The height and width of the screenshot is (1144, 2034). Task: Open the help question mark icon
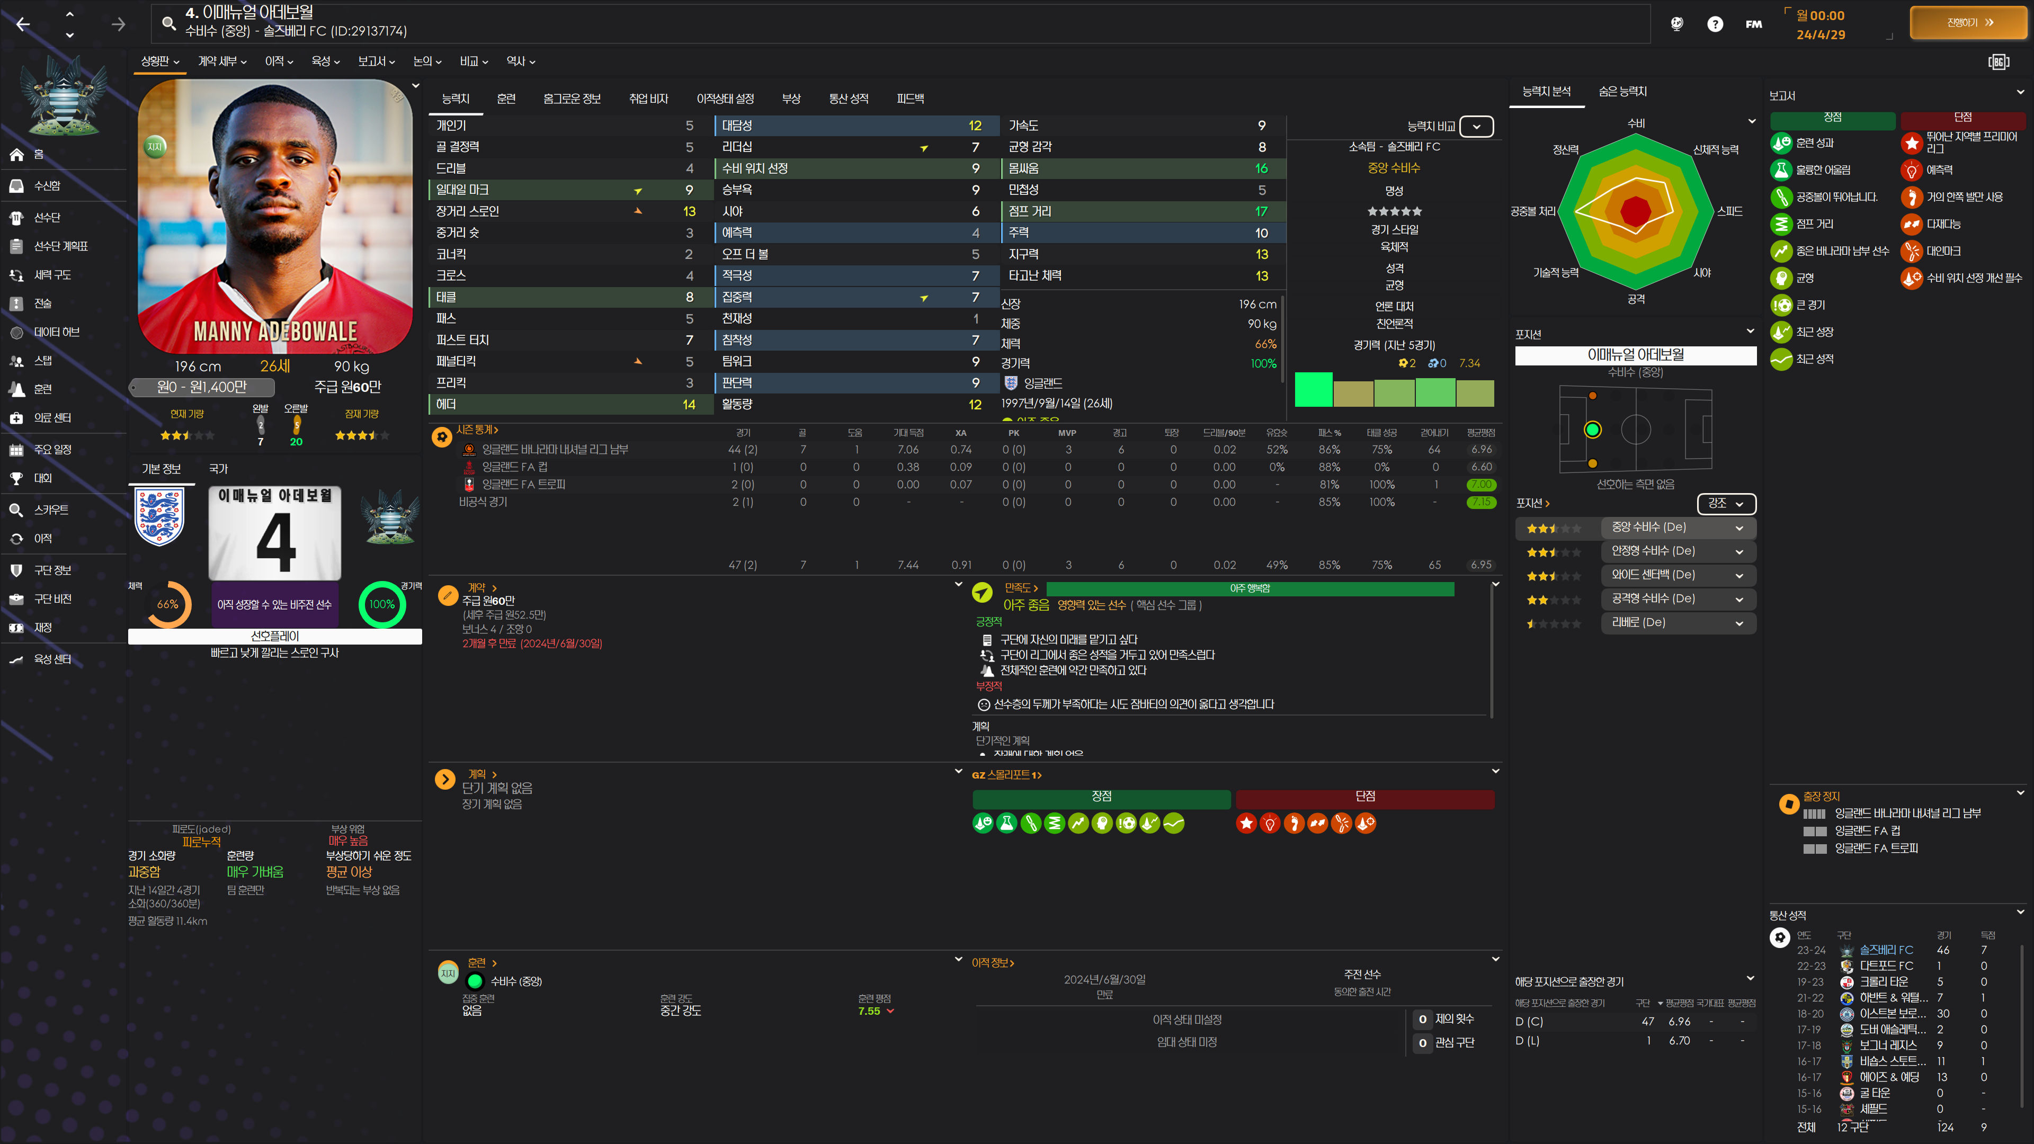click(x=1714, y=24)
